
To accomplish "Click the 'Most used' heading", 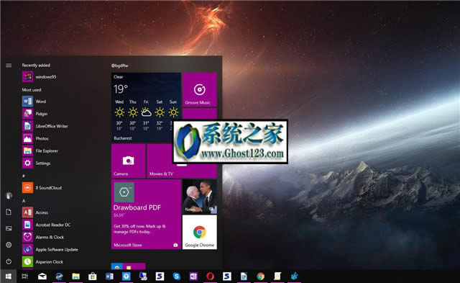I will (32, 90).
